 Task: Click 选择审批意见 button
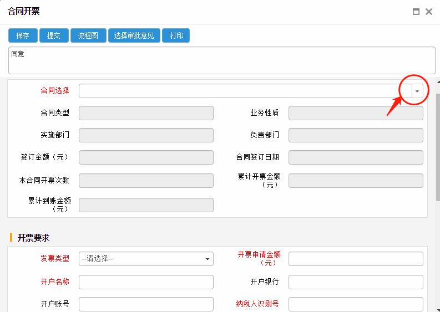point(134,35)
